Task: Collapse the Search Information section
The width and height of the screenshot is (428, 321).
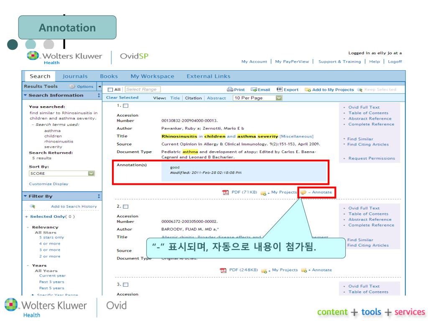Action: pos(25,95)
